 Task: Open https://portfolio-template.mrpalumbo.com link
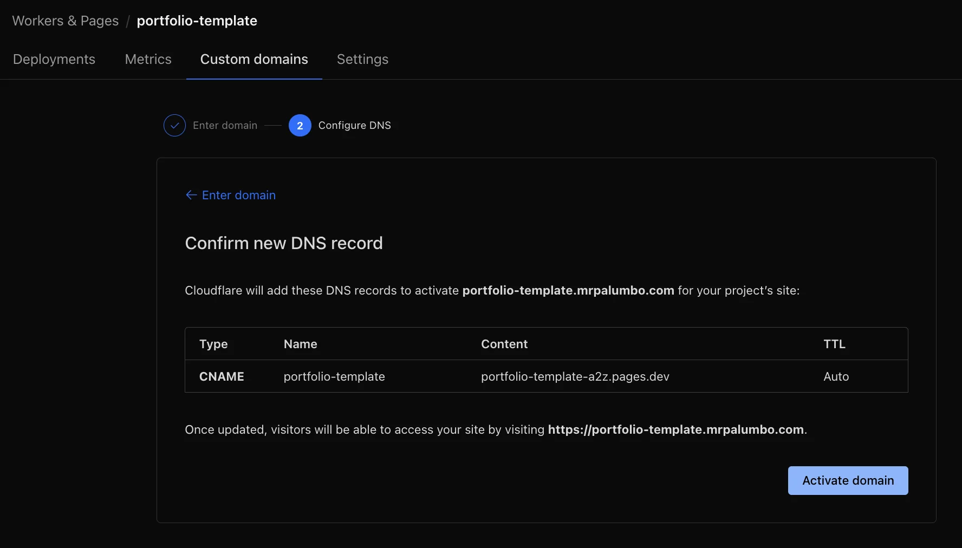(x=675, y=429)
